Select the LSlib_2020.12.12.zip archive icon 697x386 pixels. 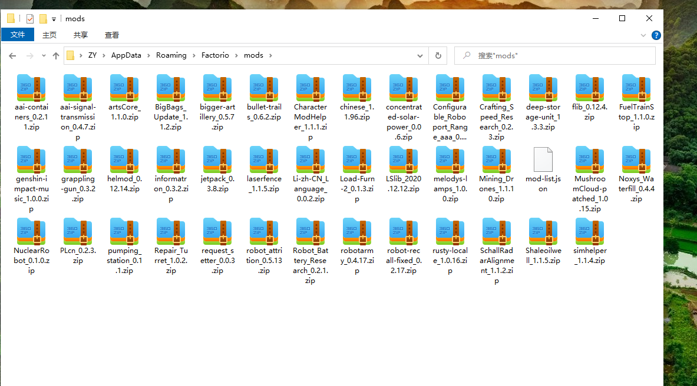[x=404, y=160]
